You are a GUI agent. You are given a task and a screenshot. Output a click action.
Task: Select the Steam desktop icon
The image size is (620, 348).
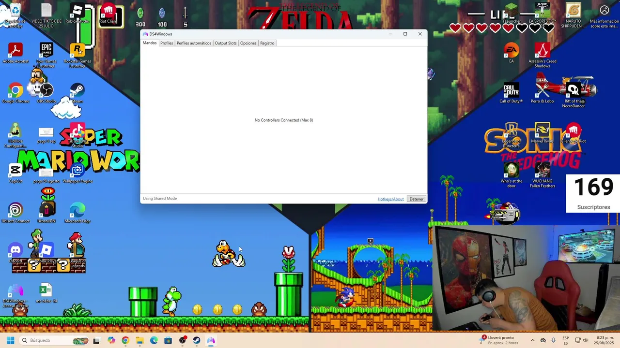pos(77,93)
